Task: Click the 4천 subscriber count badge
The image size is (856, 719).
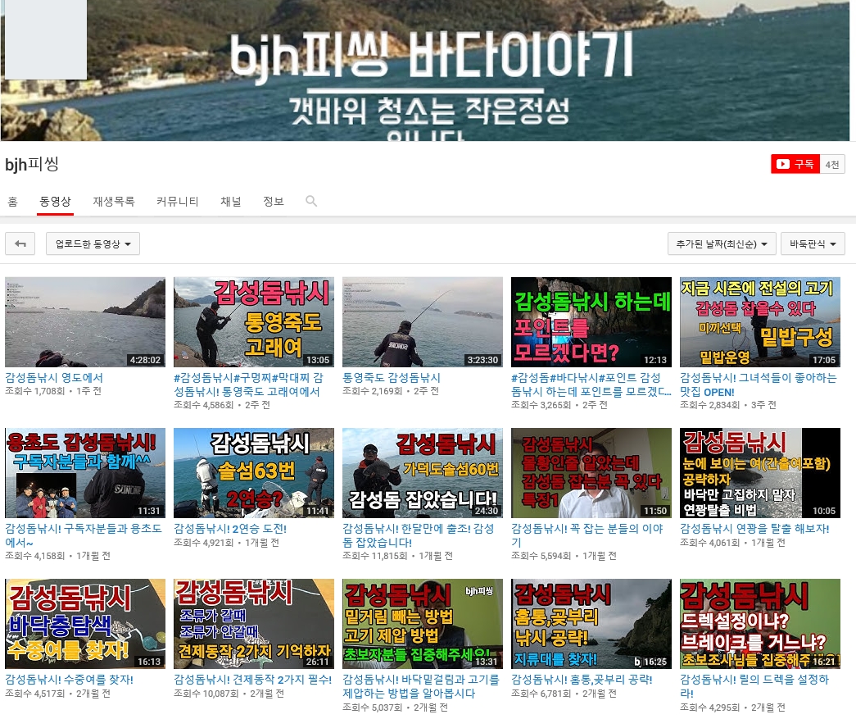Action: [832, 164]
